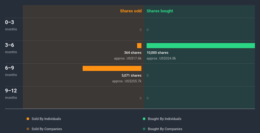Click the approx. US$255.7k amount
The image size is (260, 133).
(127, 81)
